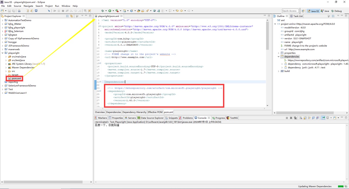Select SeleniumFrameworkDemo project
Screen dimensions: 349x189
(22, 86)
